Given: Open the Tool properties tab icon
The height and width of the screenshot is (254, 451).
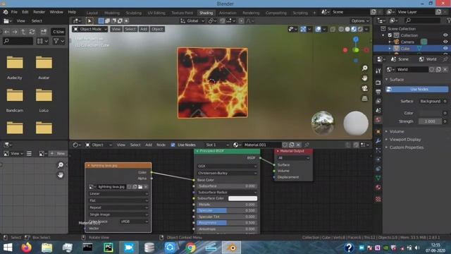Looking at the screenshot, I should (378, 71).
